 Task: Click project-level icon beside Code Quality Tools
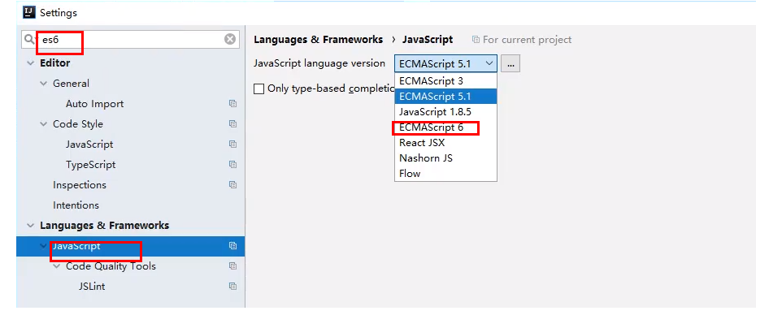232,266
